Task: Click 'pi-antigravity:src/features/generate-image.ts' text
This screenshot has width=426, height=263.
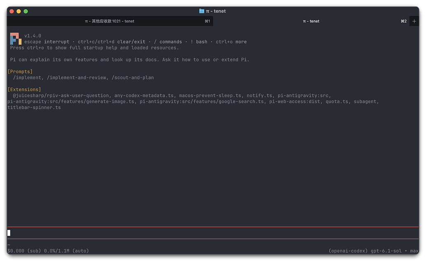Action: 72,102
